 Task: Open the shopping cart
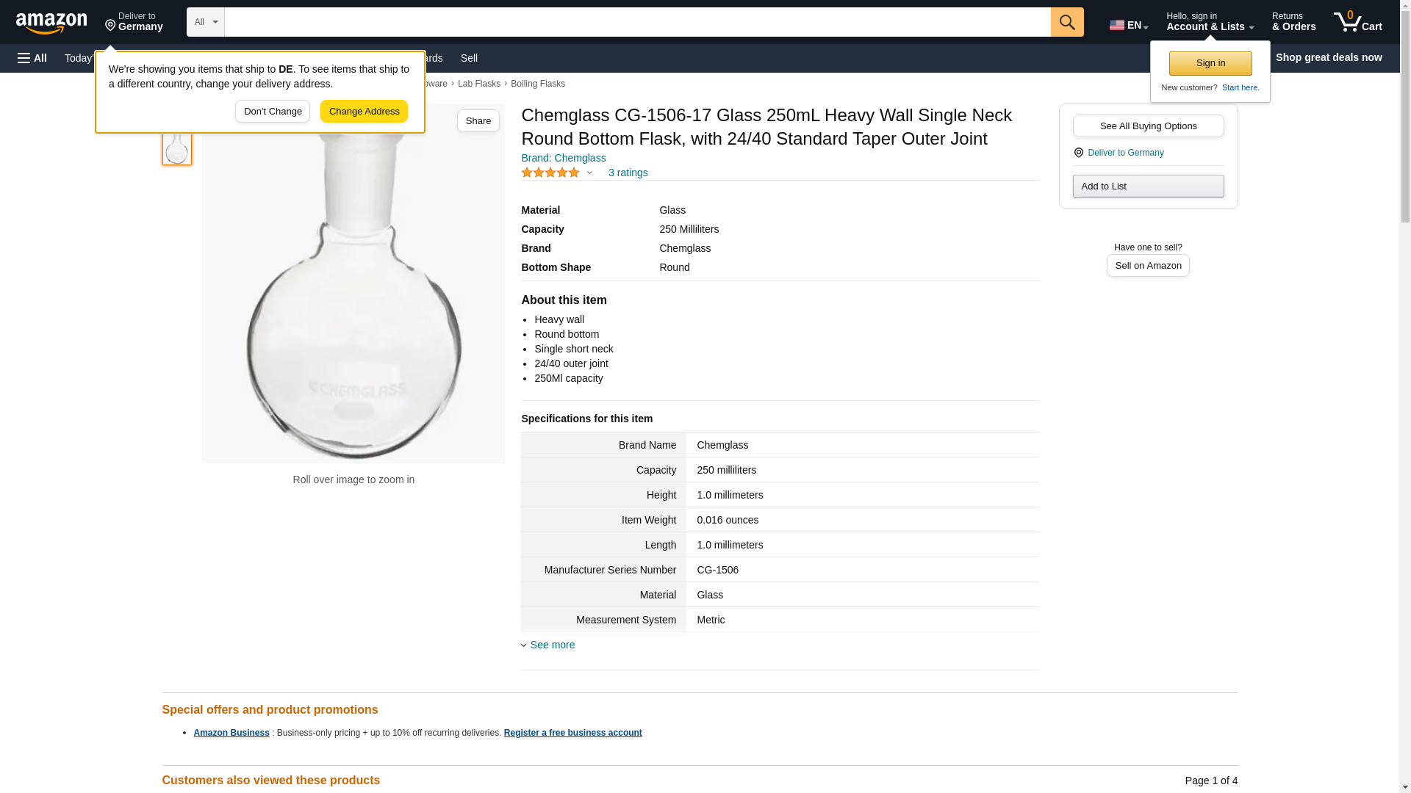coord(1357,22)
